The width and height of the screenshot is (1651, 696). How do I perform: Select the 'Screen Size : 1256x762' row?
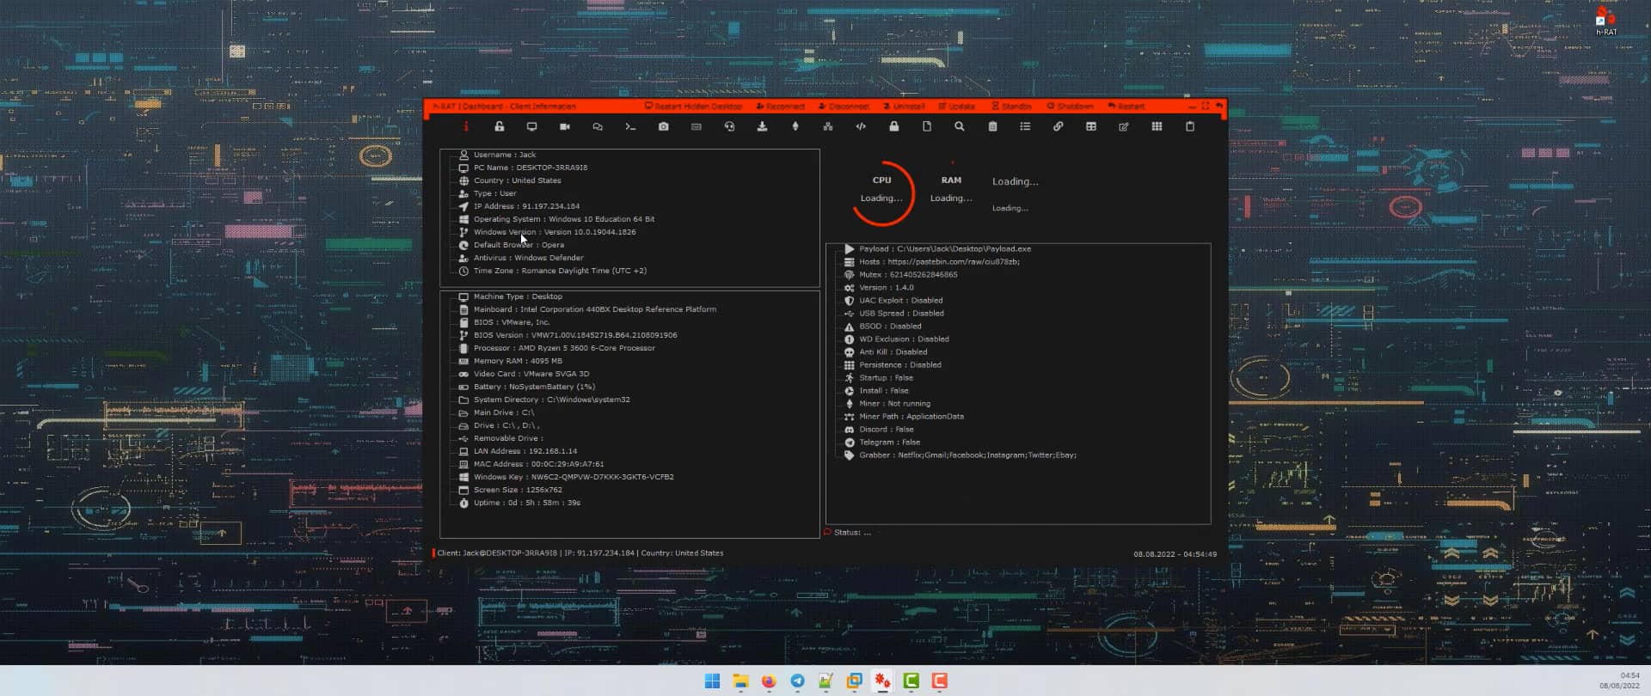click(510, 490)
